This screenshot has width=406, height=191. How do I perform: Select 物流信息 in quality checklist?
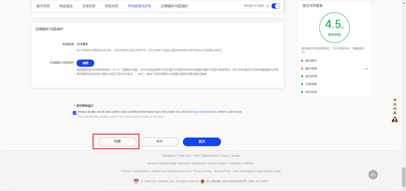[x=311, y=92]
